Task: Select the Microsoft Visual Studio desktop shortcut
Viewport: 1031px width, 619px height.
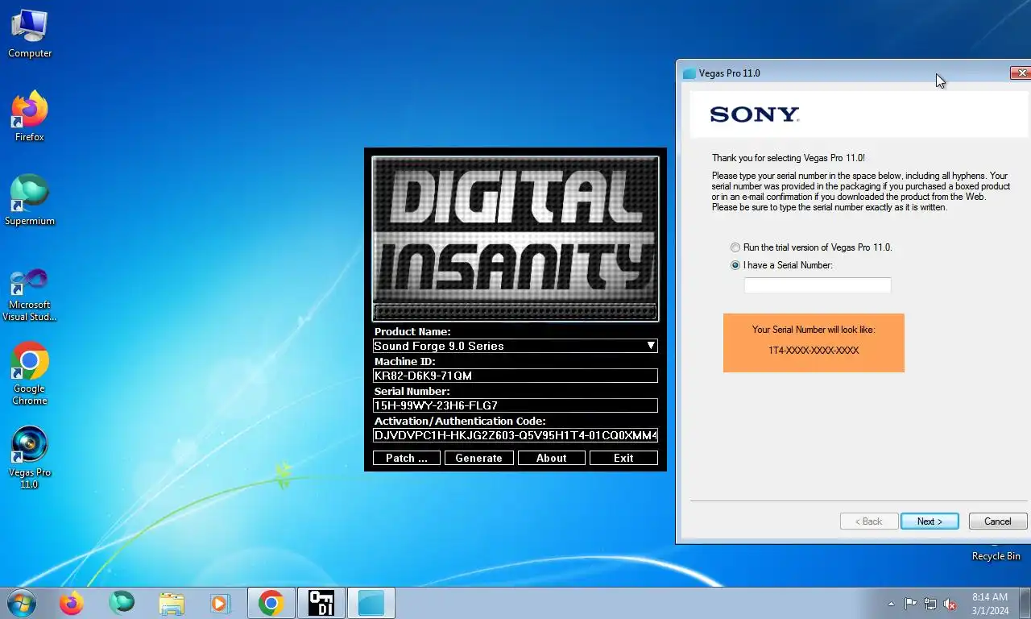Action: pos(30,293)
